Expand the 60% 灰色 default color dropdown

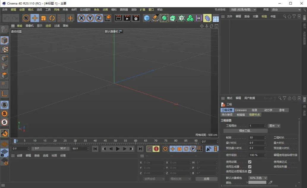pyautogui.click(x=258, y=178)
